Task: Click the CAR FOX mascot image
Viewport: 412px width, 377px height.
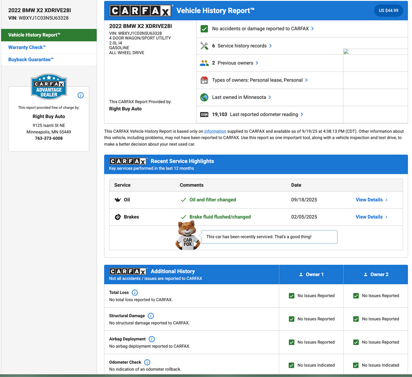Action: 188,236
